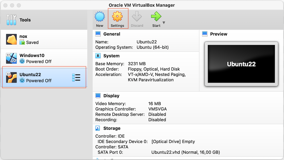Image resolution: width=284 pixels, height=160 pixels.
Task: Click the 3231 MB base memory value
Action: coord(137,64)
